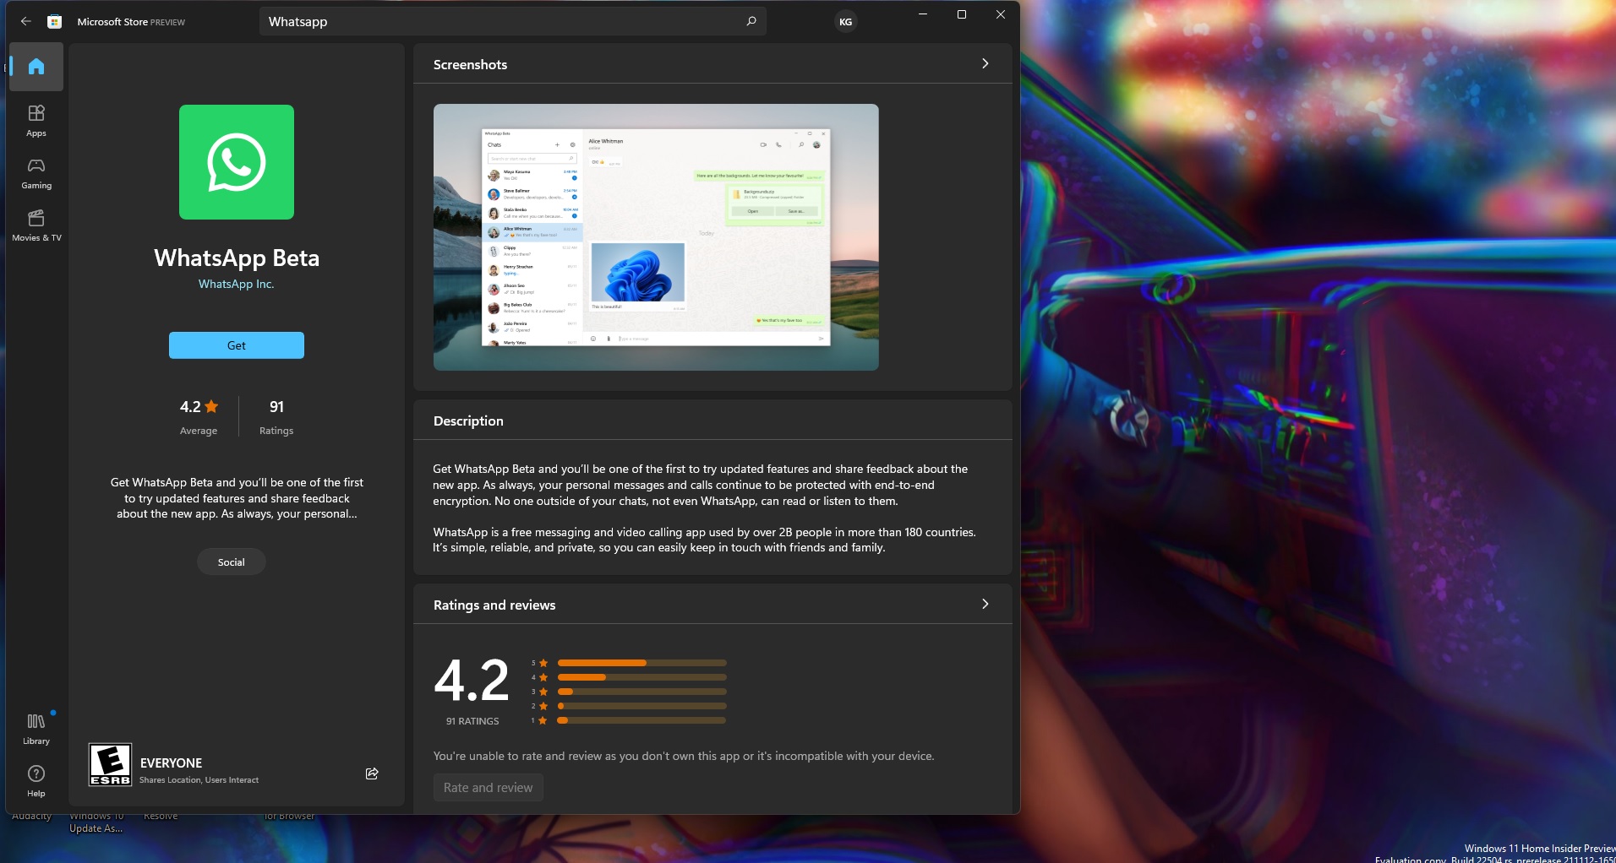Maximize the Microsoft Store window
The height and width of the screenshot is (863, 1616).
point(962,14)
